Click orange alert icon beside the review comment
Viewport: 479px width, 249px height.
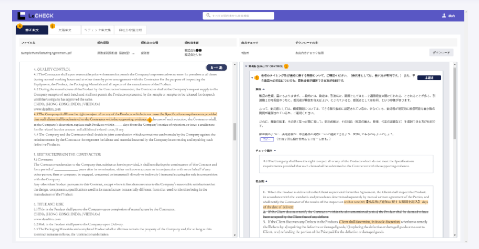click(x=257, y=78)
